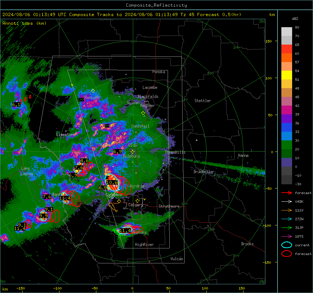Click the white plus marker west of Hanna
The height and width of the screenshot is (293, 313).
[196, 140]
